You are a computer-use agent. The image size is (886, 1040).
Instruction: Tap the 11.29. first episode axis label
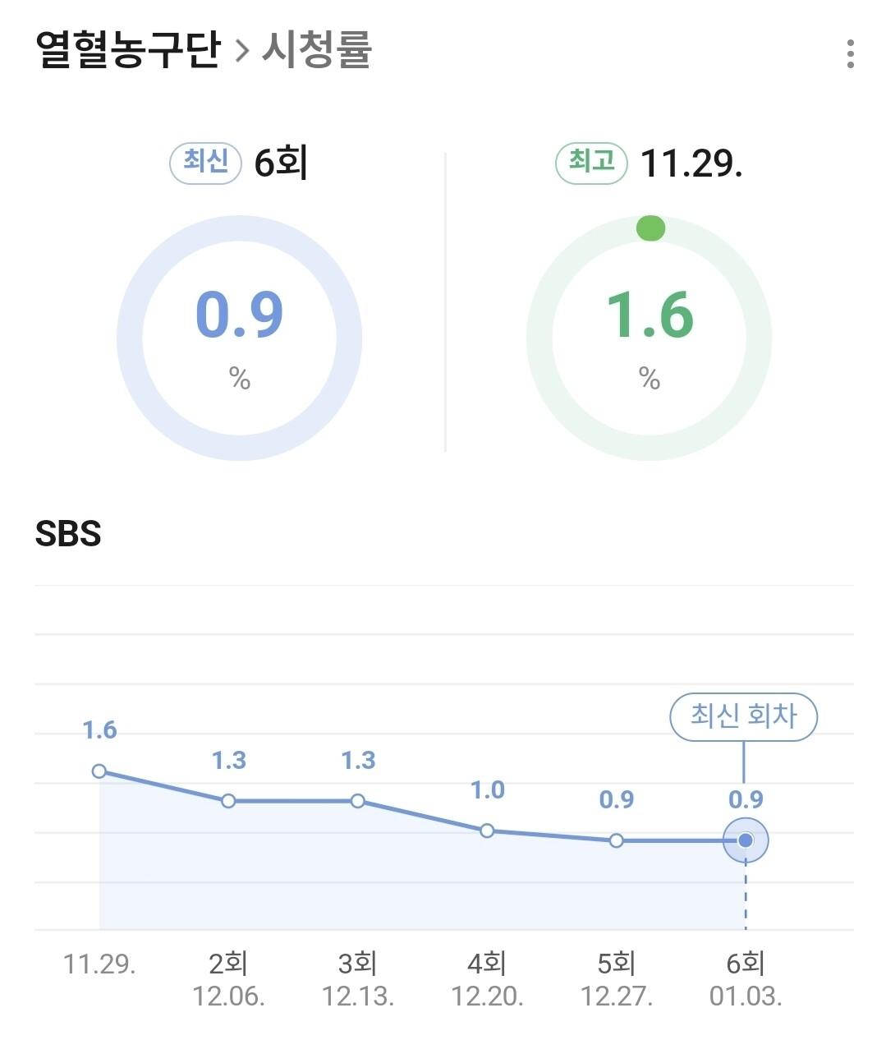tap(99, 964)
